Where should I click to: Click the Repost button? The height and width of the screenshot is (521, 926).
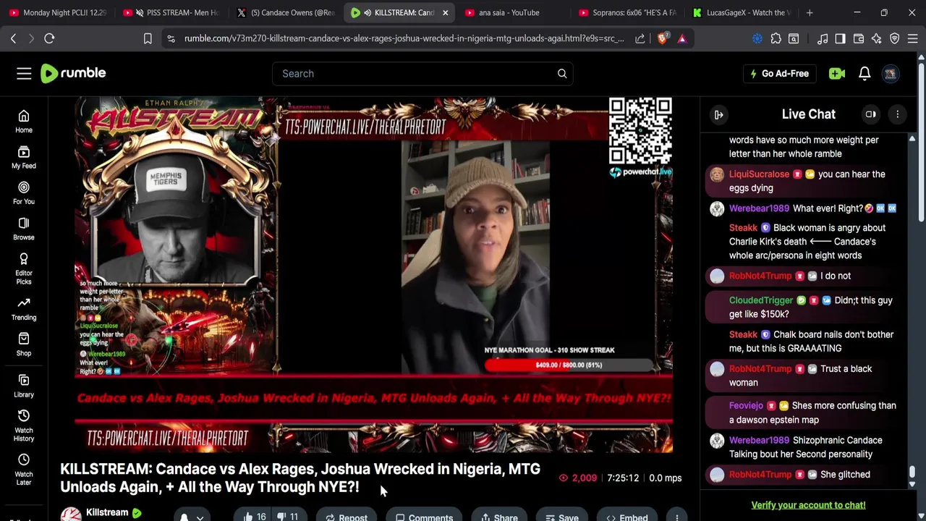tap(347, 517)
